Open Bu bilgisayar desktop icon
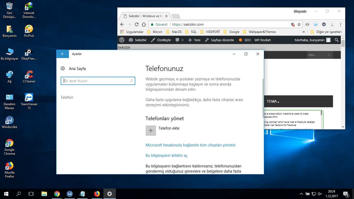The image size is (354, 199). [x=10, y=54]
